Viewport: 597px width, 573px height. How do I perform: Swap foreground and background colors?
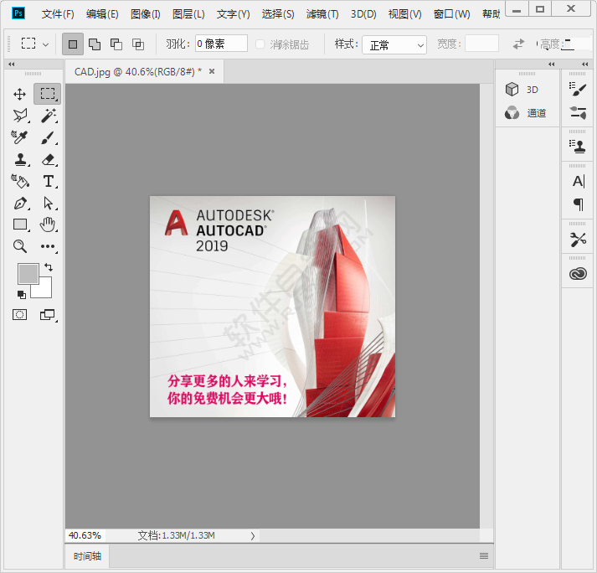pos(49,267)
